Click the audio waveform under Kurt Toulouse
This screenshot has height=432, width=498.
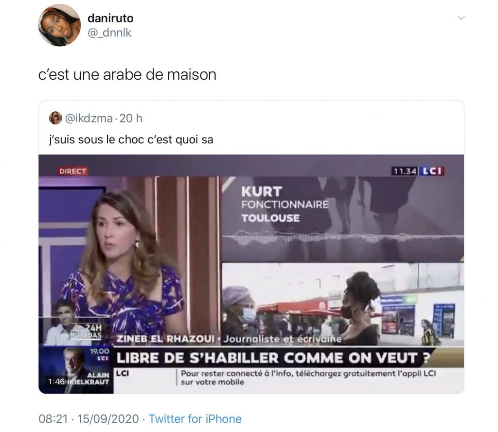pos(343,238)
